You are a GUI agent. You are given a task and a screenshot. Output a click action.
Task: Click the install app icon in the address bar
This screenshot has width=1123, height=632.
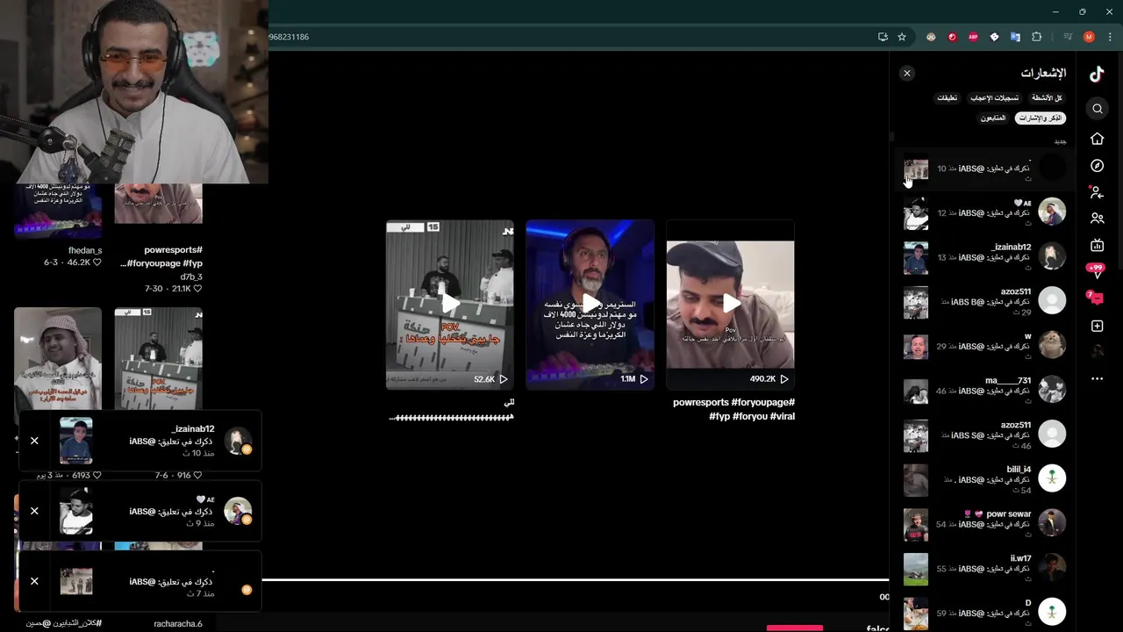[x=883, y=37]
